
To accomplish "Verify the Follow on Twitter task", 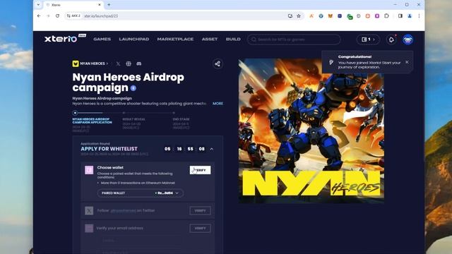I will (200, 210).
